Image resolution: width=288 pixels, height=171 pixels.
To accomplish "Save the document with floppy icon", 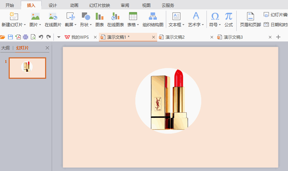I will click(x=10, y=37).
